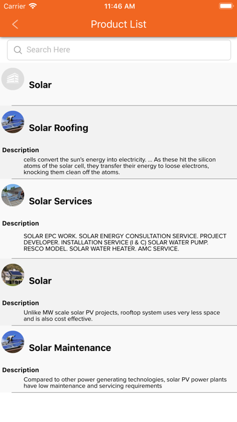237x422 pixels.
Task: Select the Solar Maintenance title
Action: pos(70,347)
